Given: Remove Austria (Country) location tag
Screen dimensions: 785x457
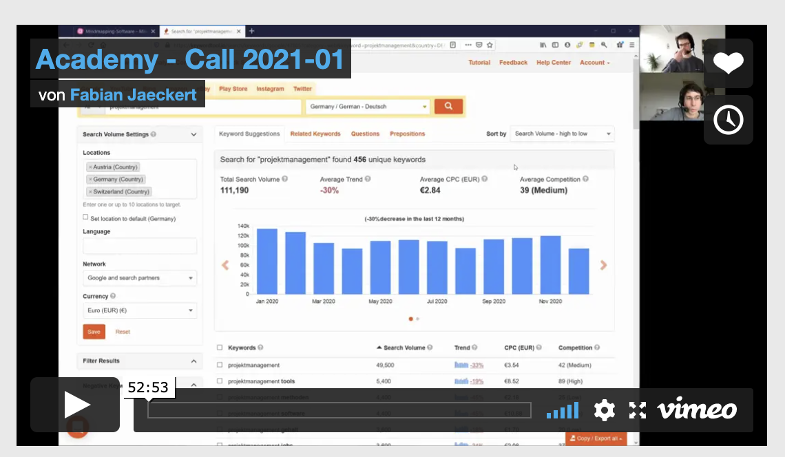Looking at the screenshot, I should click(90, 167).
